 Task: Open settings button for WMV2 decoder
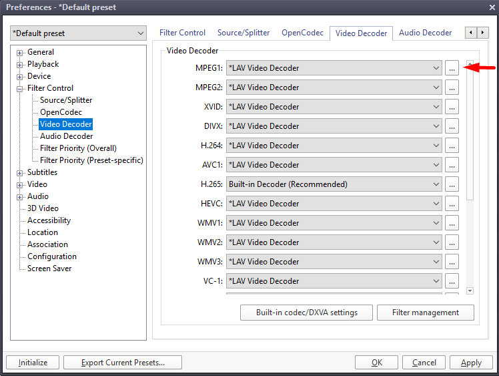pyautogui.click(x=452, y=242)
